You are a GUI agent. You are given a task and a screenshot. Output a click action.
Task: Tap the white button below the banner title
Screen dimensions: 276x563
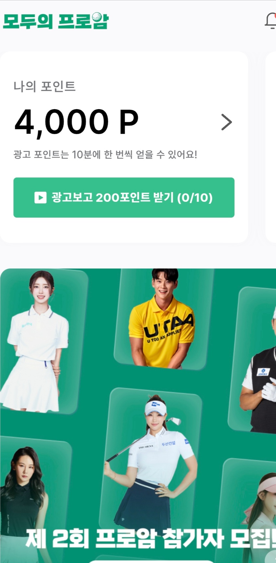[x=151, y=561]
